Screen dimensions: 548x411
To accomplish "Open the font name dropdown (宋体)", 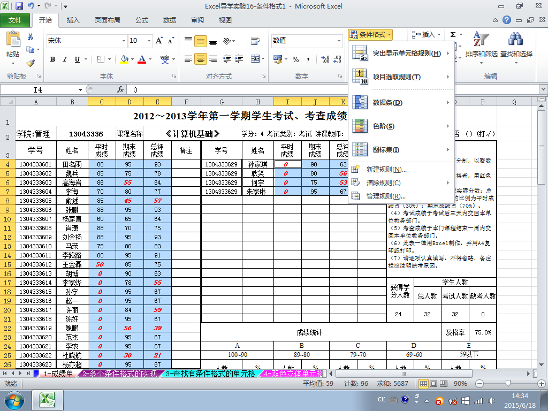I will click(123, 41).
